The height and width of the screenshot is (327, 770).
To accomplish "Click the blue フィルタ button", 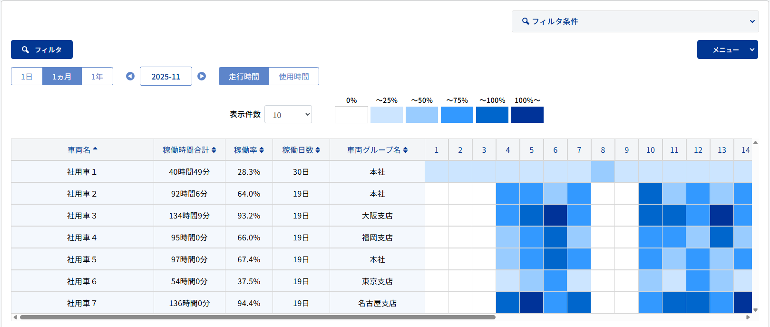I will click(x=42, y=50).
